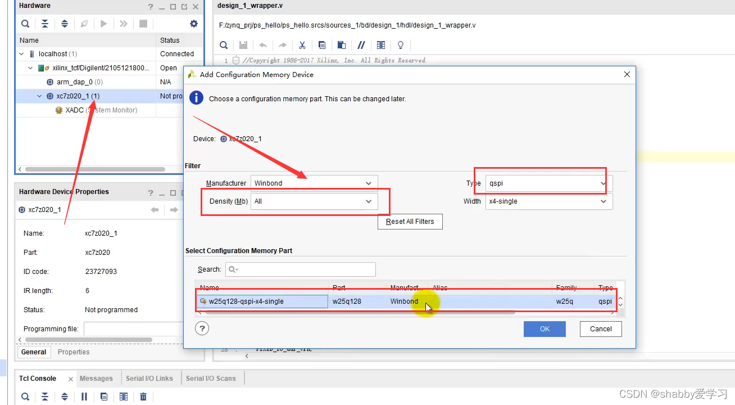Click the search icon in Hardware panel toolbar

(x=25, y=24)
